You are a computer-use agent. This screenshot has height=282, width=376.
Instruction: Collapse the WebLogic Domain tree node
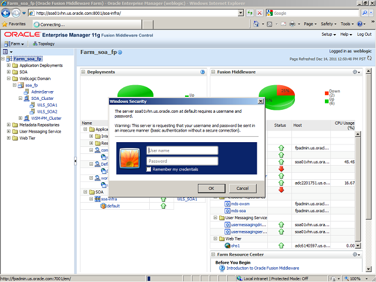click(9, 78)
